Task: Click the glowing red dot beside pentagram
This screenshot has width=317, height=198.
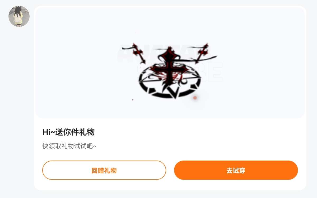Action: pyautogui.click(x=195, y=98)
